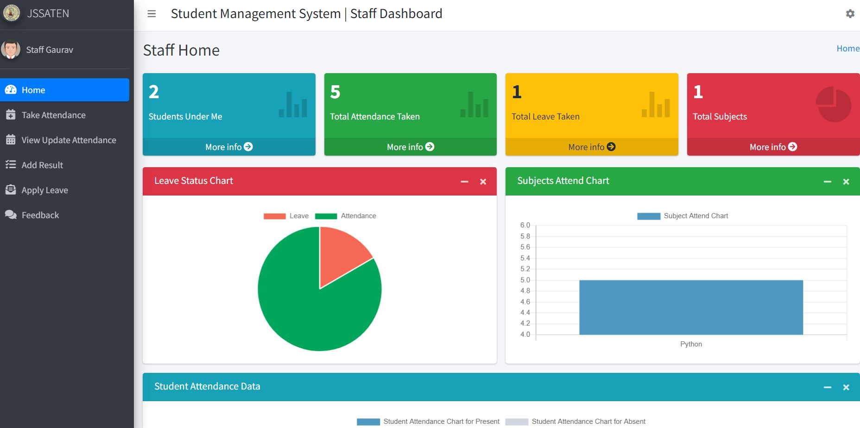The image size is (860, 428).
Task: Select Take Attendance in the sidebar menu
Action: point(53,115)
